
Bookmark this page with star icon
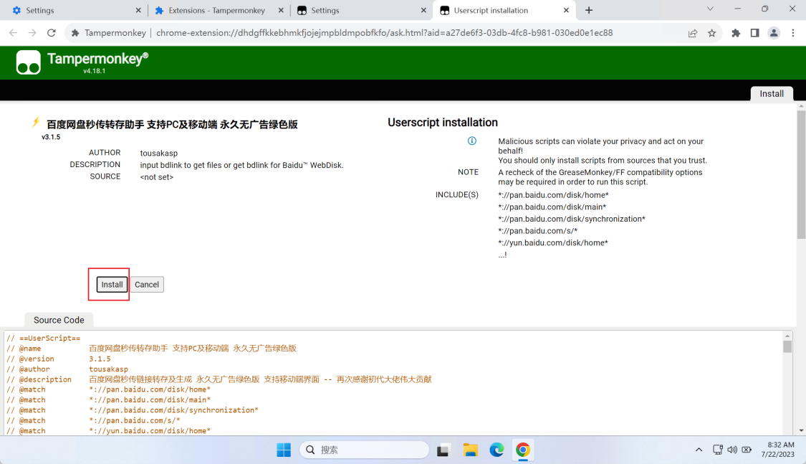(x=711, y=33)
